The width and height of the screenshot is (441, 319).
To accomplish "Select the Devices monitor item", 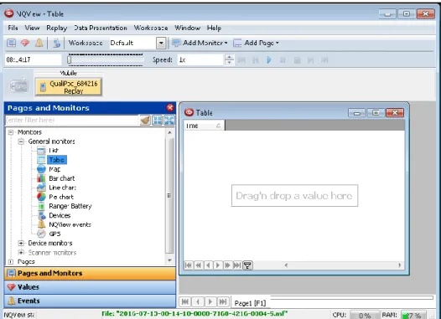I will [54, 215].
